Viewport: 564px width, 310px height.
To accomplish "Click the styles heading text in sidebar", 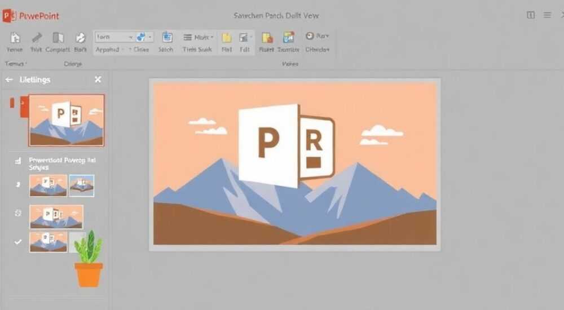I will tap(62, 163).
